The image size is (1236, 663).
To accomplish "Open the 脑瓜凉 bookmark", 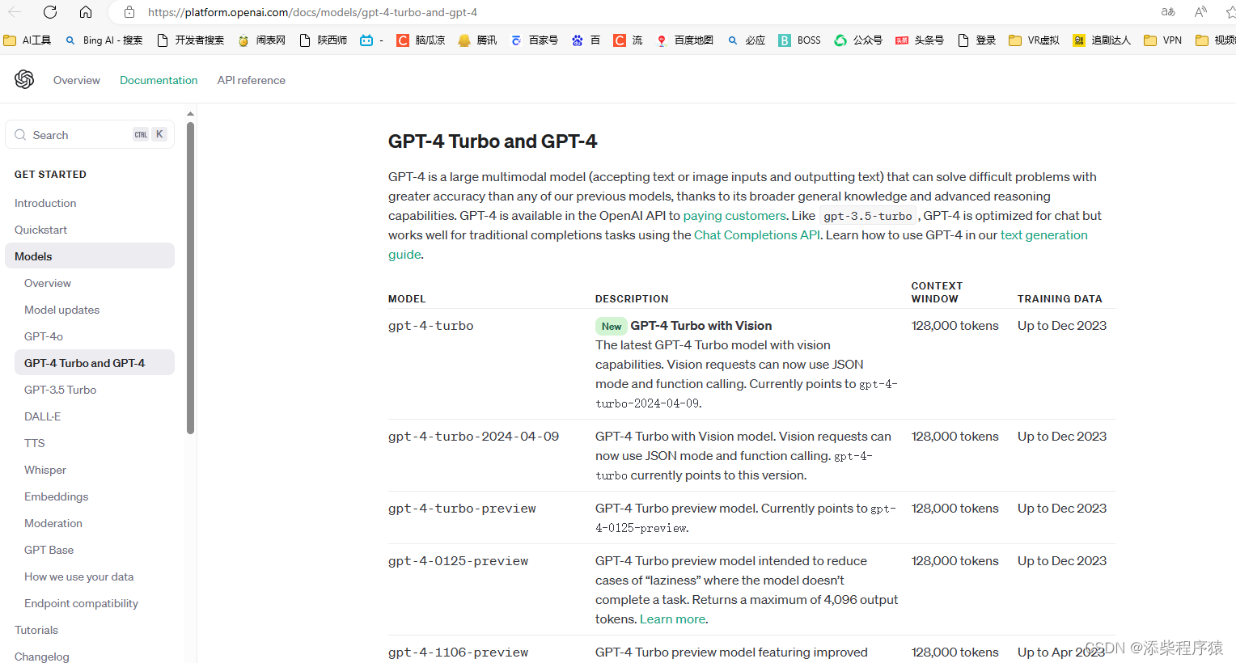I will point(421,40).
